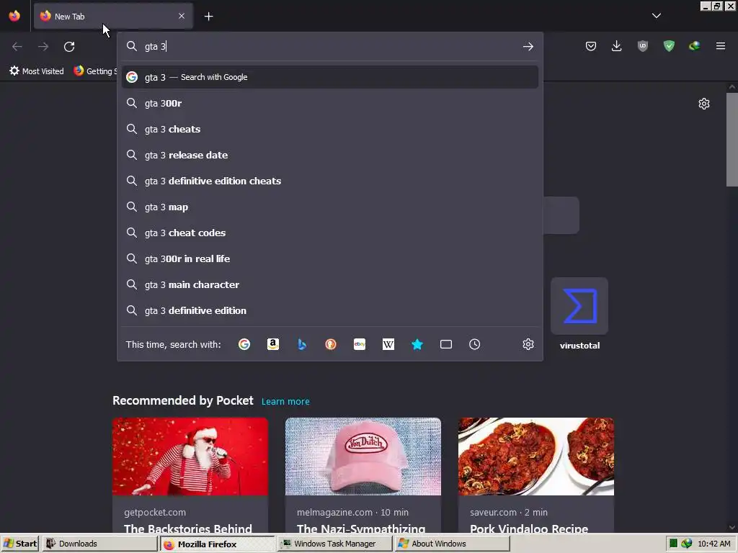Image resolution: width=738 pixels, height=553 pixels.
Task: Open the Firefox hamburger application menu
Action: [721, 46]
